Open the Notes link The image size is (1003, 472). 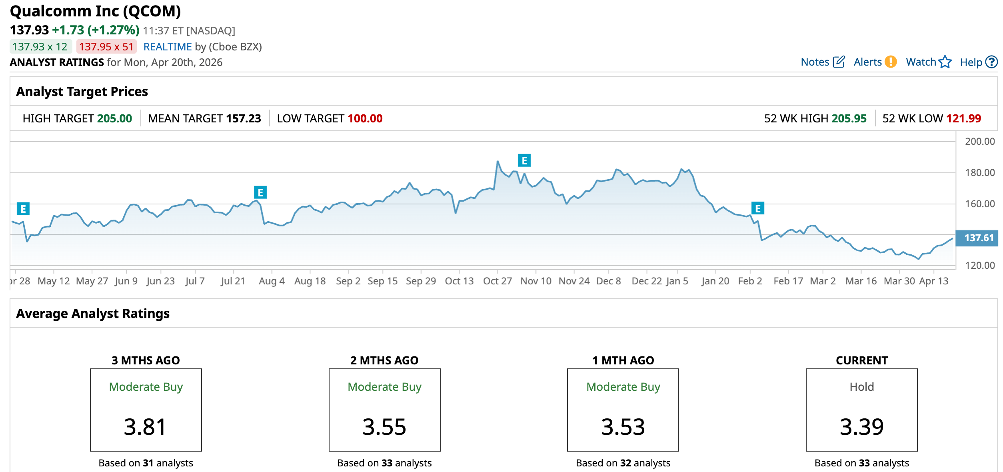(815, 62)
